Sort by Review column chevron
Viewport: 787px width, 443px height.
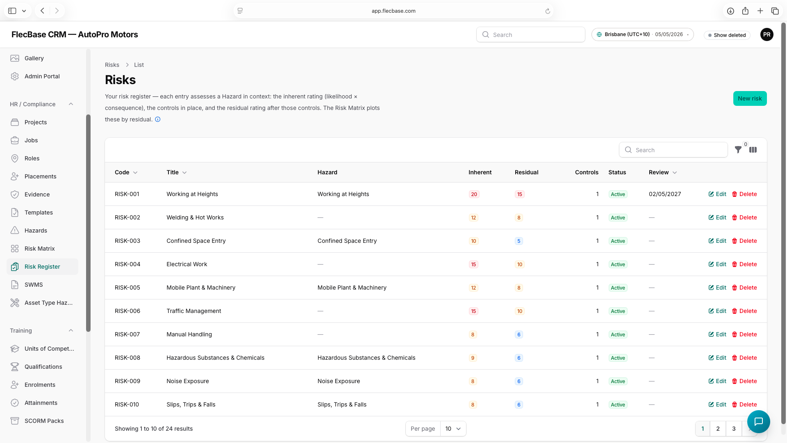pos(675,173)
